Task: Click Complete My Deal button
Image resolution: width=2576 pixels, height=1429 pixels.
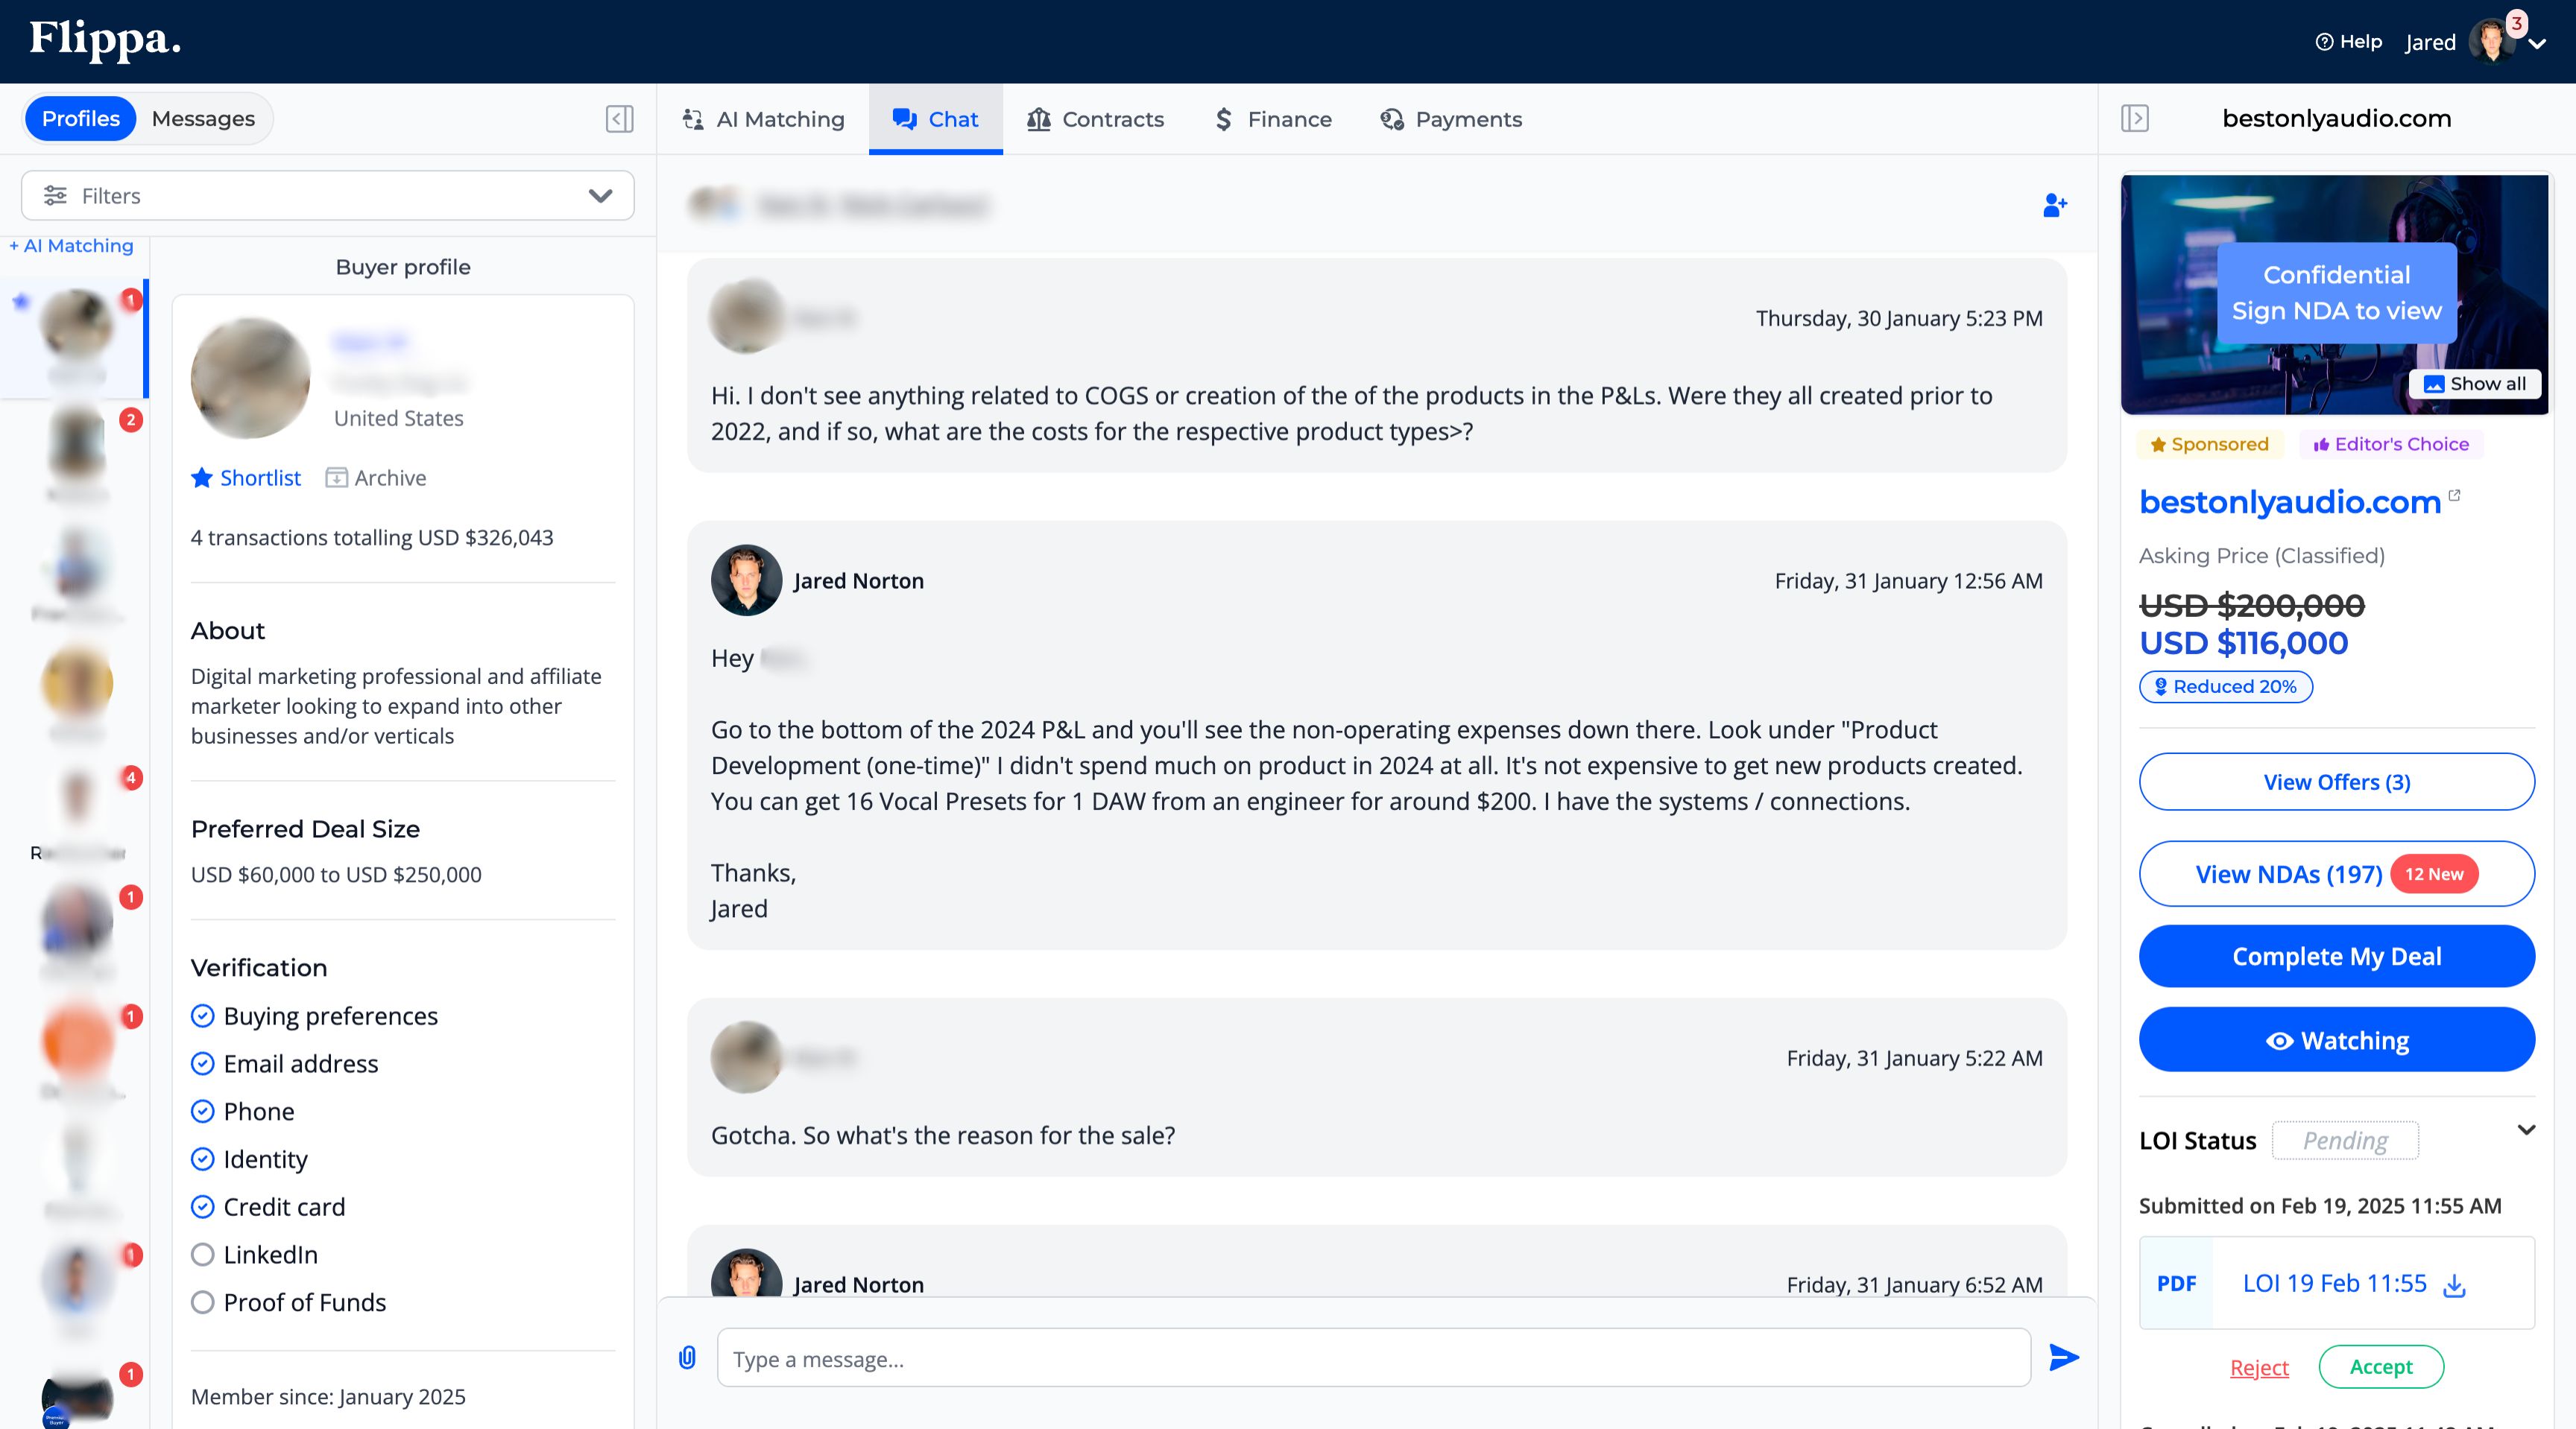Action: click(x=2336, y=957)
